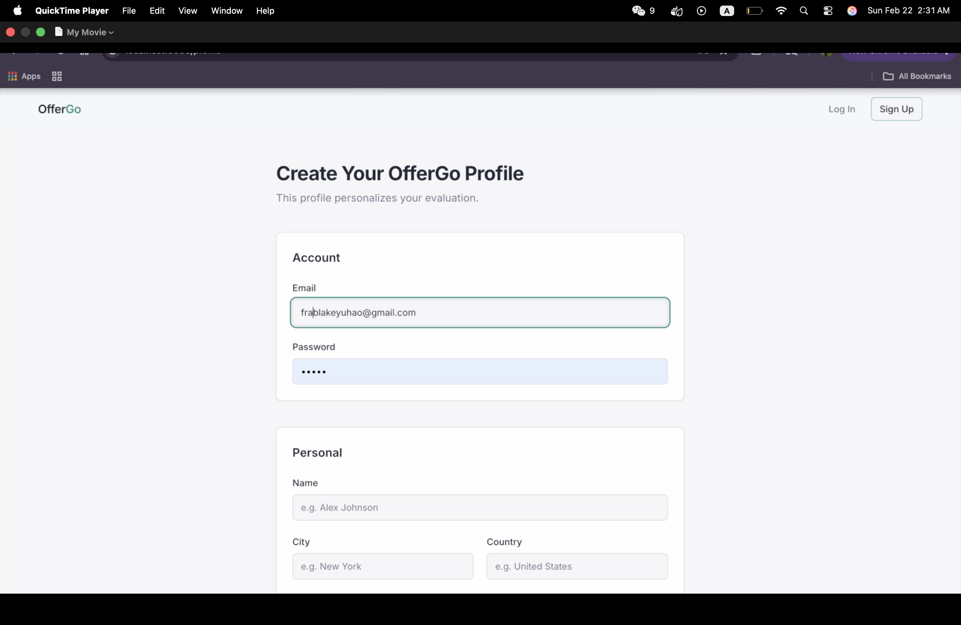Open Spotlight search magnifier icon
Viewport: 961px width, 625px height.
click(x=803, y=11)
